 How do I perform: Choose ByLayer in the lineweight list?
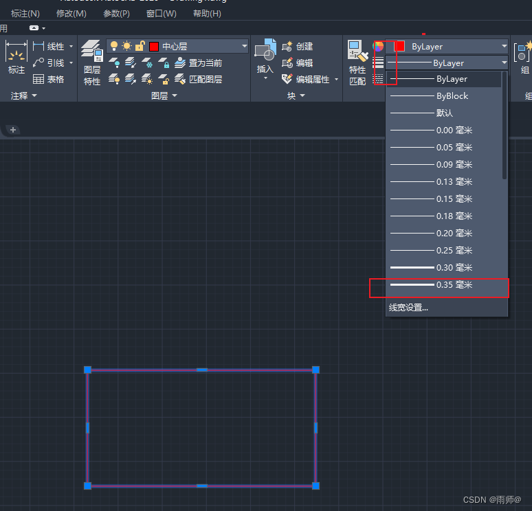(x=444, y=79)
